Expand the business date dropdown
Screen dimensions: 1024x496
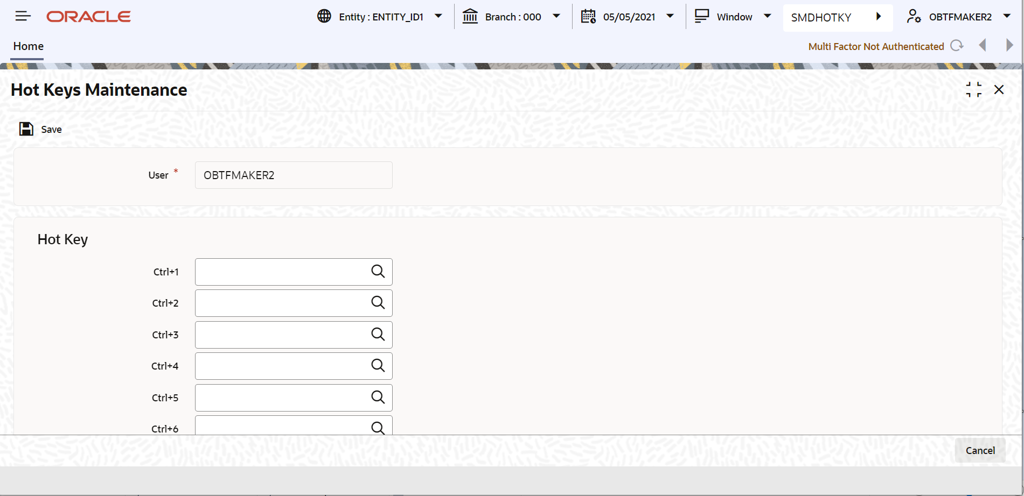point(670,16)
